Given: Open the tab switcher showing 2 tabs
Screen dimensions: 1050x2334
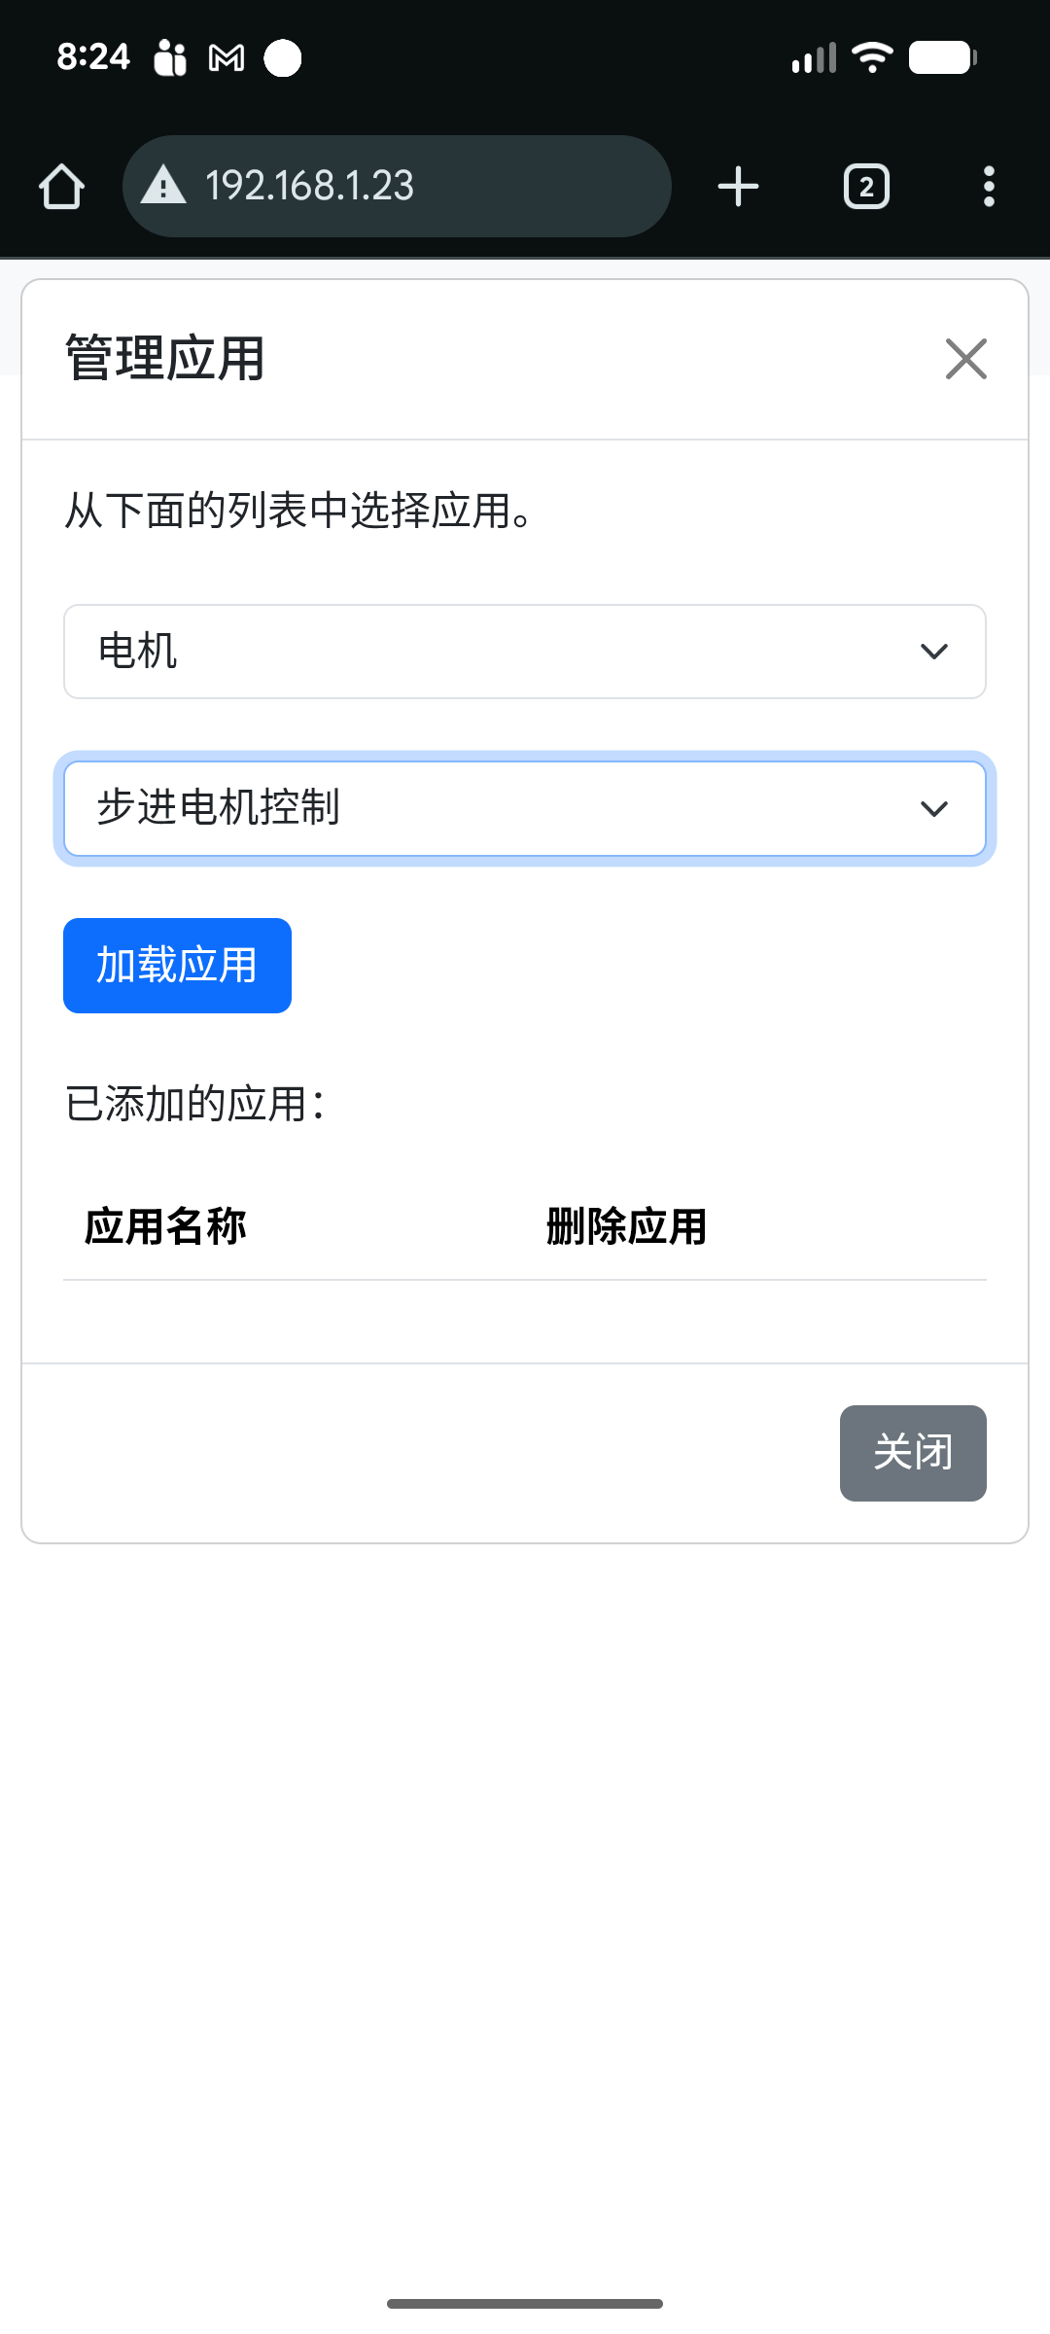Looking at the screenshot, I should click(x=866, y=186).
